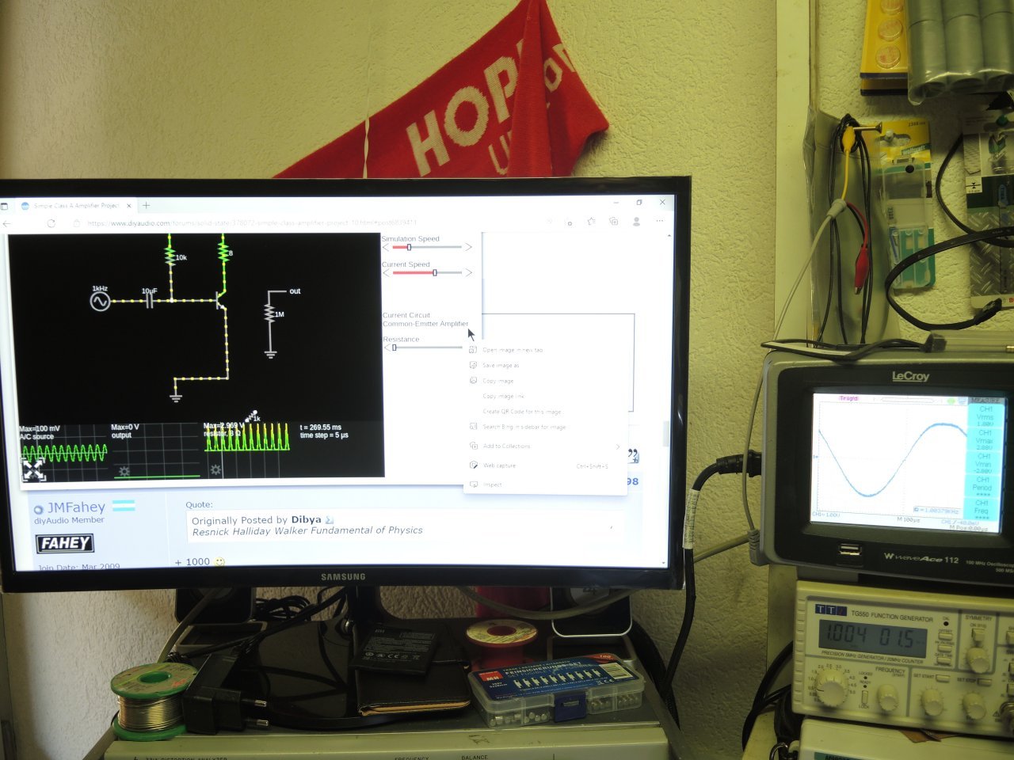1014x760 pixels.
Task: Open browser three-dot settings menu
Action: [659, 222]
